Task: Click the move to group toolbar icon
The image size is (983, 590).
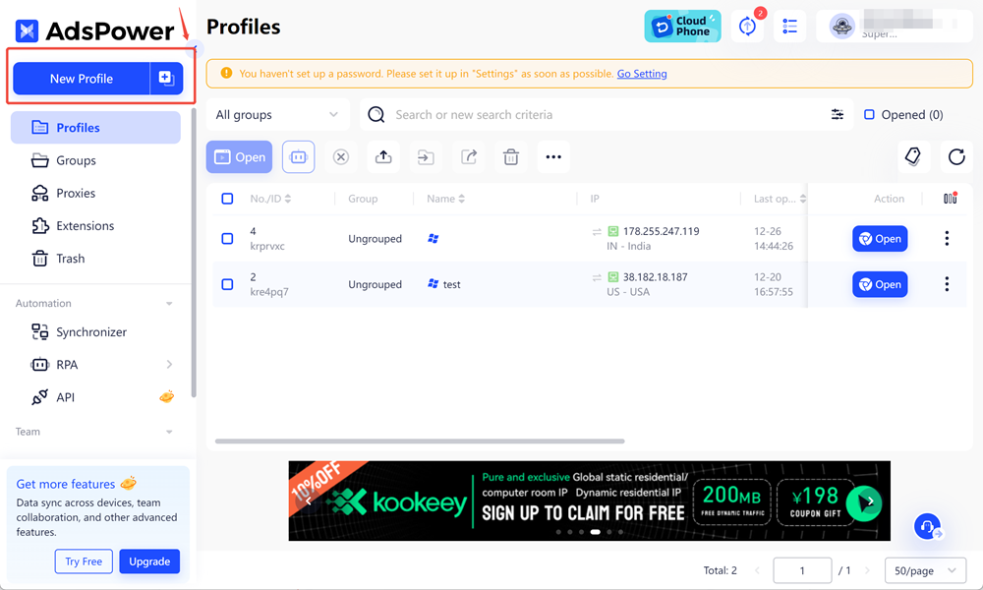Action: pyautogui.click(x=427, y=156)
